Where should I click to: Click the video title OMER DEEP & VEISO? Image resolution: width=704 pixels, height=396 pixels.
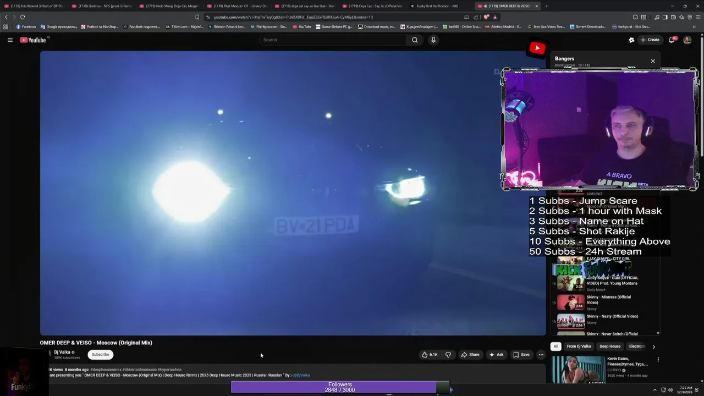[96, 343]
